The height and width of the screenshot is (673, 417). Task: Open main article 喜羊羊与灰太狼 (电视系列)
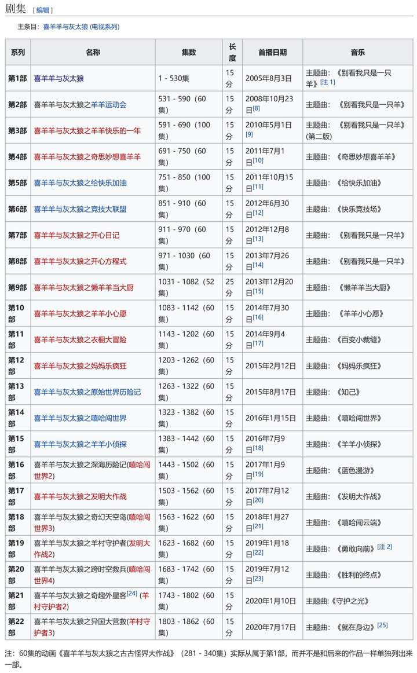coord(81,27)
